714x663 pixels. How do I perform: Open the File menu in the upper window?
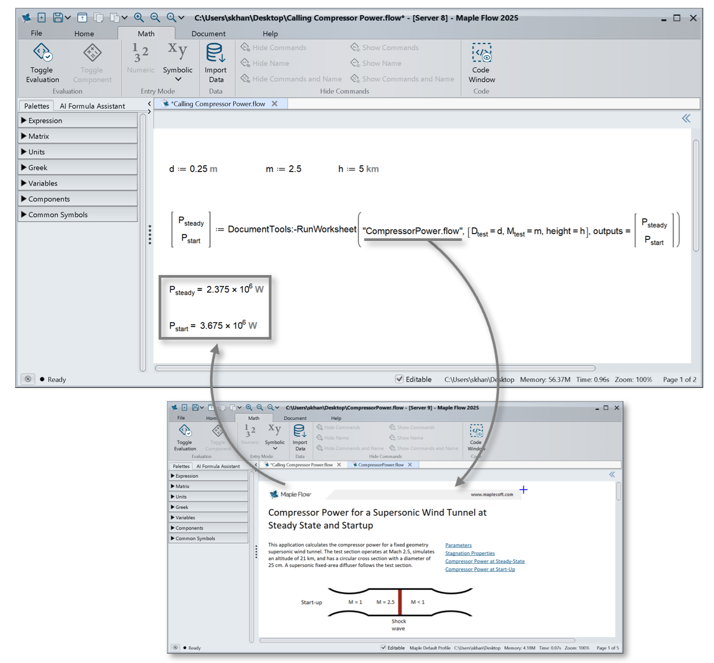click(x=36, y=33)
